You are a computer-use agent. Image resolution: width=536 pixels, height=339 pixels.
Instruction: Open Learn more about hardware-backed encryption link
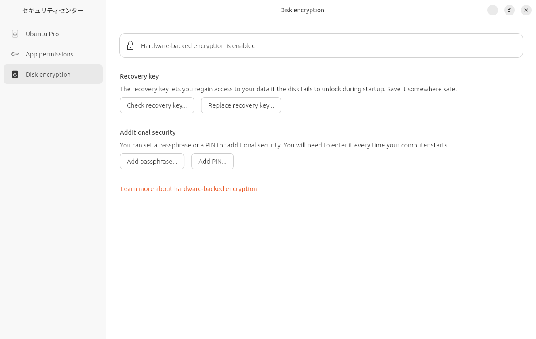click(189, 189)
